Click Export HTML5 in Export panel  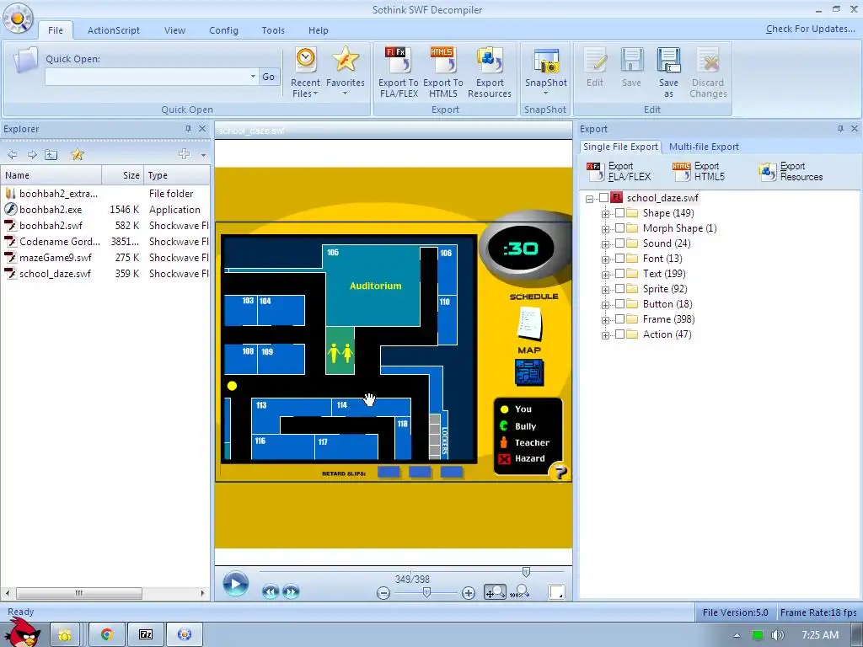pos(699,172)
